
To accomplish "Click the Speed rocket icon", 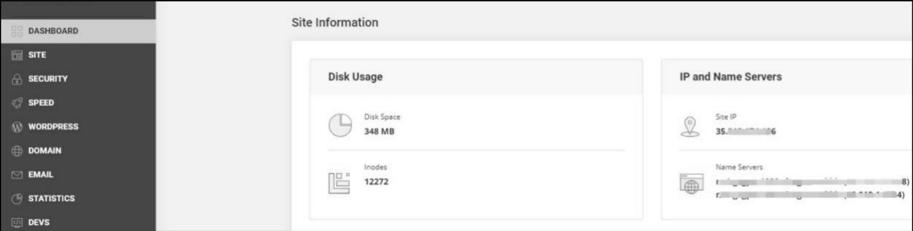I will pos(17,103).
